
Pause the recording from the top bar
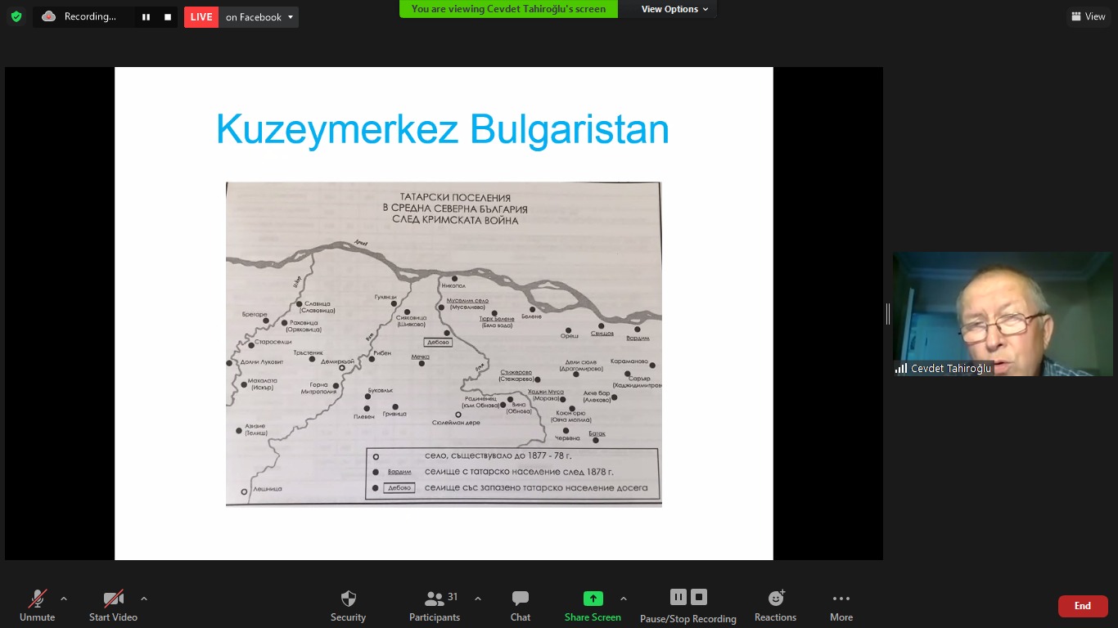coord(146,17)
